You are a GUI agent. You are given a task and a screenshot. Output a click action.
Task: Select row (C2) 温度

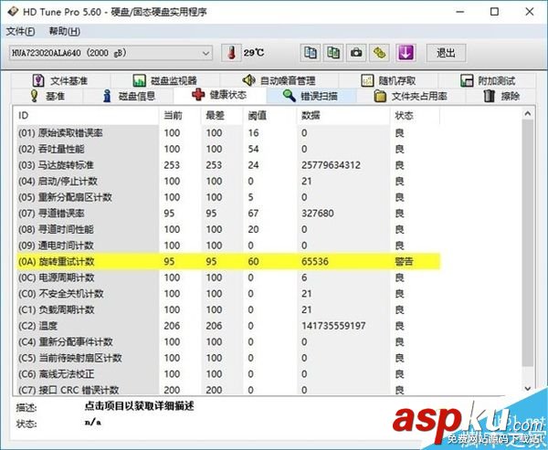pyautogui.click(x=227, y=326)
